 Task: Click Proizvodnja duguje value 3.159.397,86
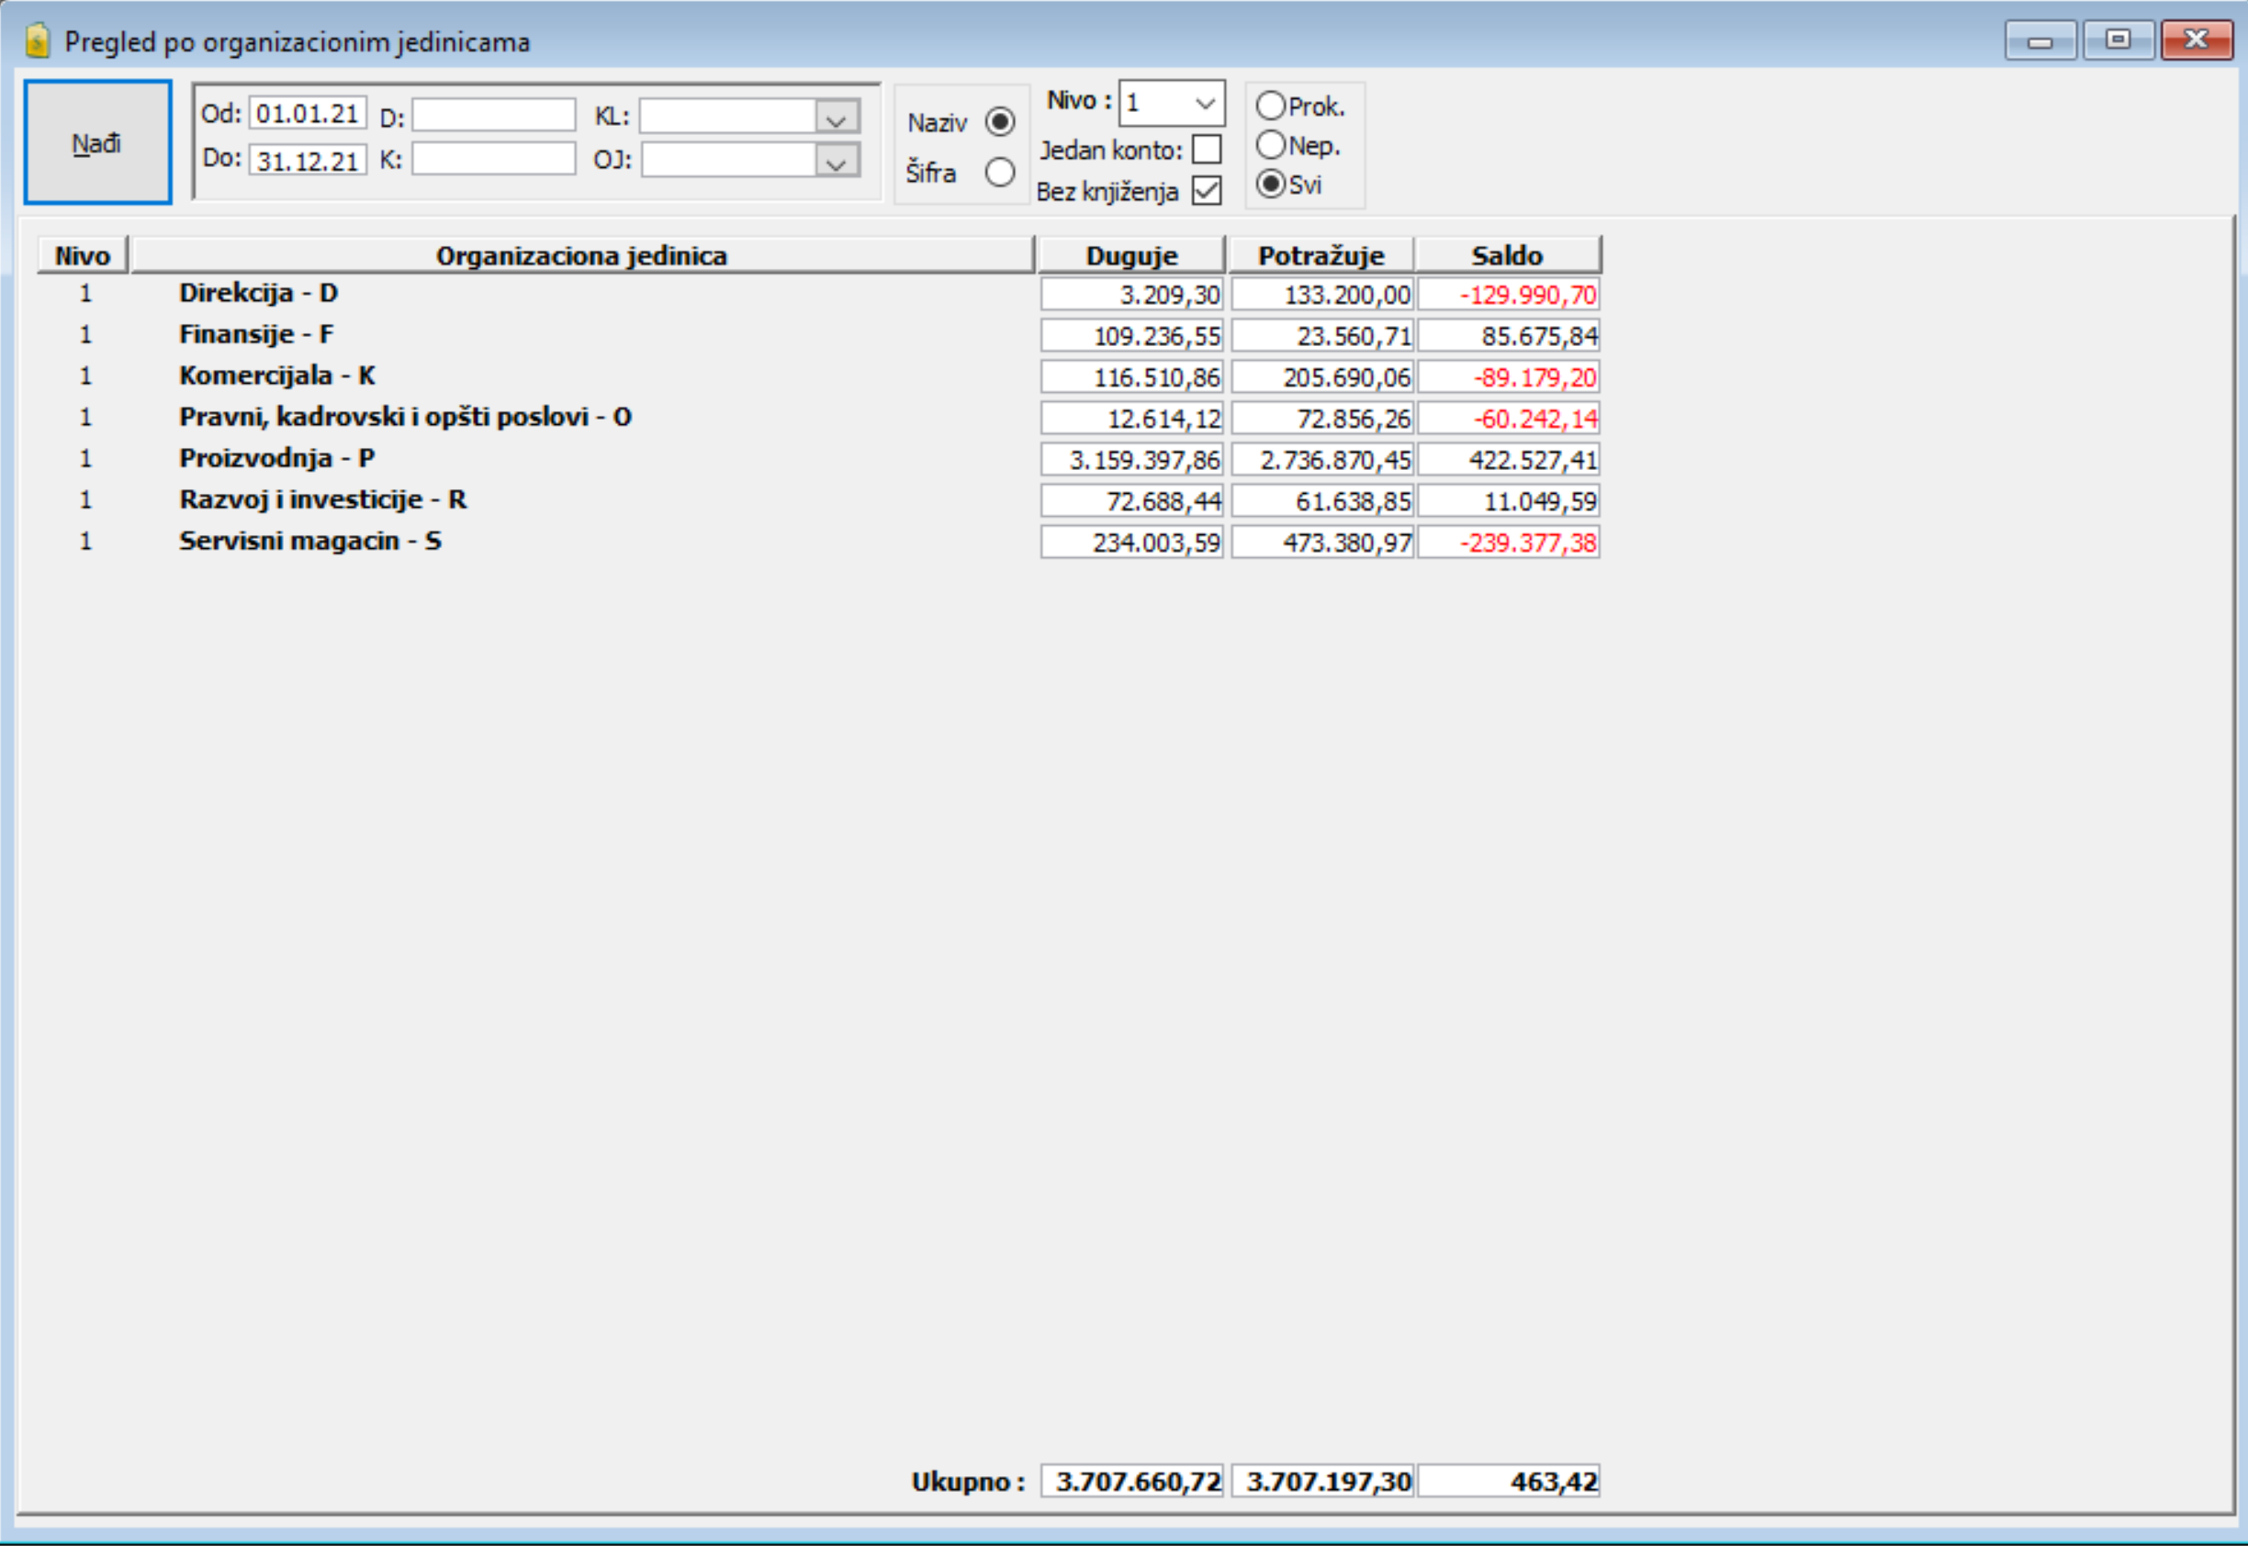click(x=1131, y=459)
